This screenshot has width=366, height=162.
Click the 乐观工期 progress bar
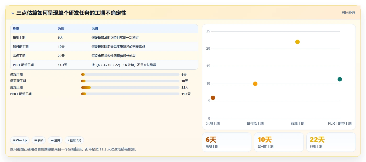pyautogui.click(x=130, y=75)
